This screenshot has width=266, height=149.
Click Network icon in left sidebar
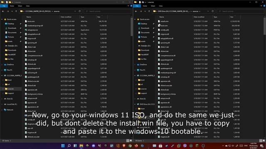[5, 110]
